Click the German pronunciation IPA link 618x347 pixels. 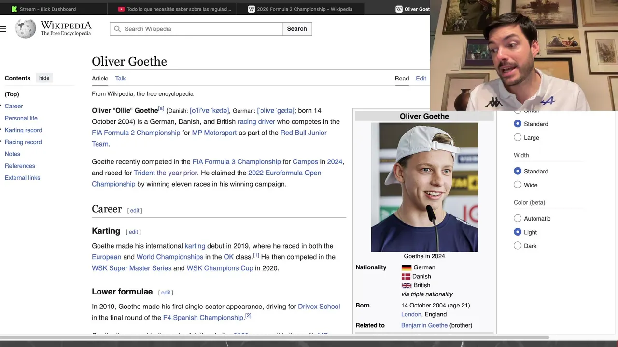point(276,111)
